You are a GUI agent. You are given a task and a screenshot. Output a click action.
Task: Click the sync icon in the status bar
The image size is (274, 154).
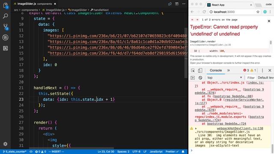31,152
